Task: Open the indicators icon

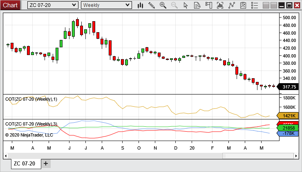Action: point(221,5)
